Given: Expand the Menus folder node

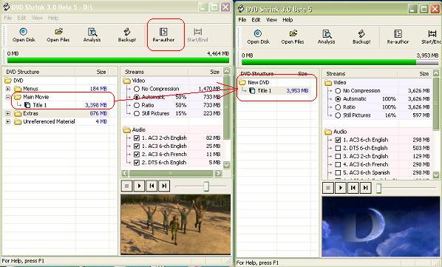Looking at the screenshot, I should (x=8, y=89).
